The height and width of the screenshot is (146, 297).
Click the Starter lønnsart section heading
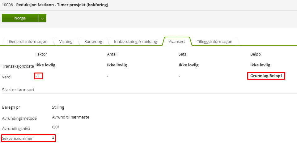tap(18, 90)
